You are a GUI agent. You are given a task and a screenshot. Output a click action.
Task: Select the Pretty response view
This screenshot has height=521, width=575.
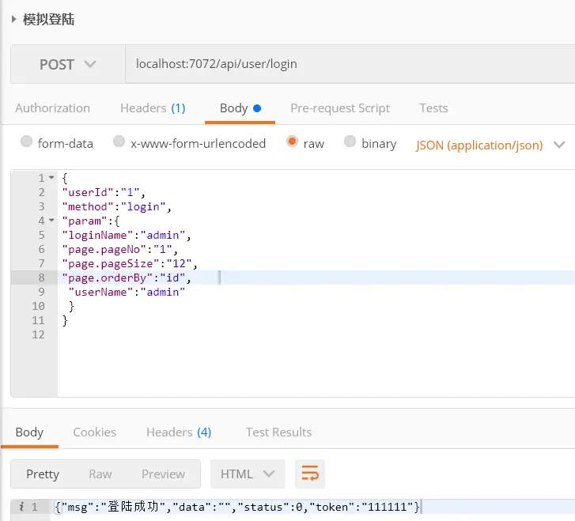tap(43, 474)
